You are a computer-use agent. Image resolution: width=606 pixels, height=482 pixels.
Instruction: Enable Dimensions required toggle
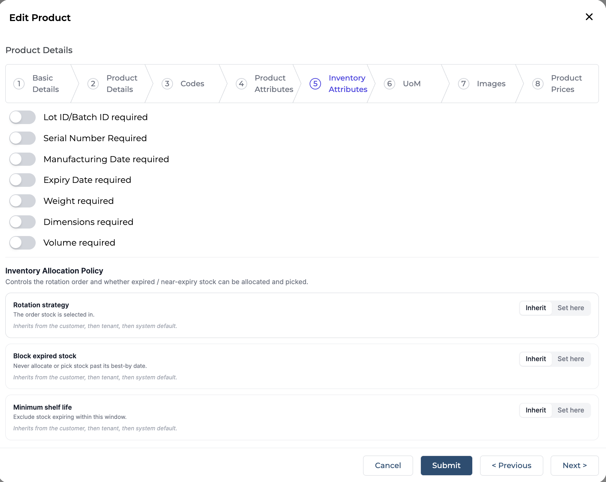22,222
